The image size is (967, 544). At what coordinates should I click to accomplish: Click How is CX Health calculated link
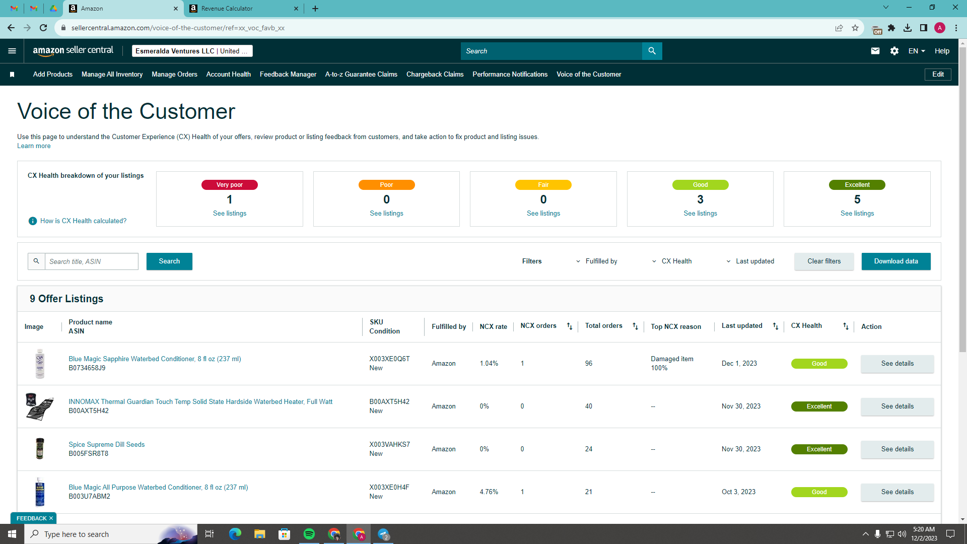pos(84,221)
